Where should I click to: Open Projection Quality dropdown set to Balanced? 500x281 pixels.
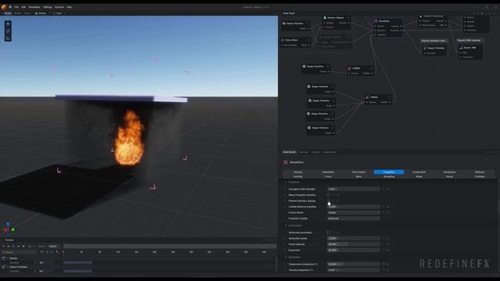(354, 219)
